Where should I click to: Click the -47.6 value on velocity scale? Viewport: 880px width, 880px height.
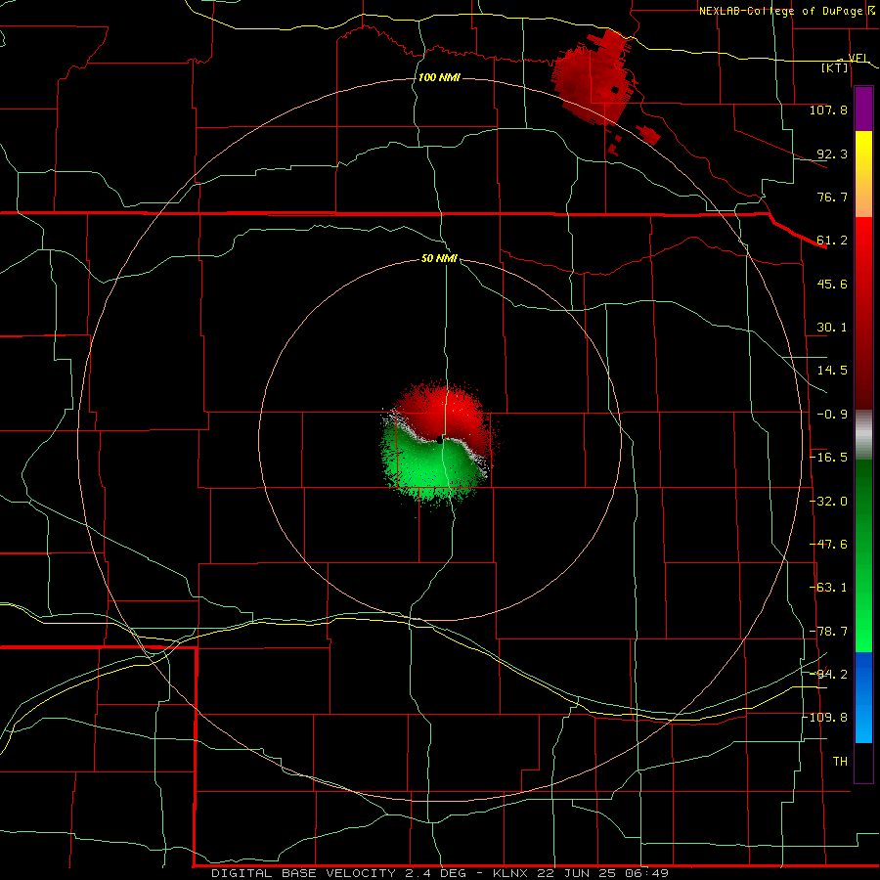click(828, 545)
